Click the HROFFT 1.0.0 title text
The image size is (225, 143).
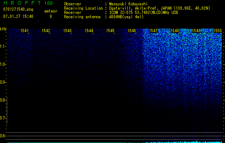(28, 3)
